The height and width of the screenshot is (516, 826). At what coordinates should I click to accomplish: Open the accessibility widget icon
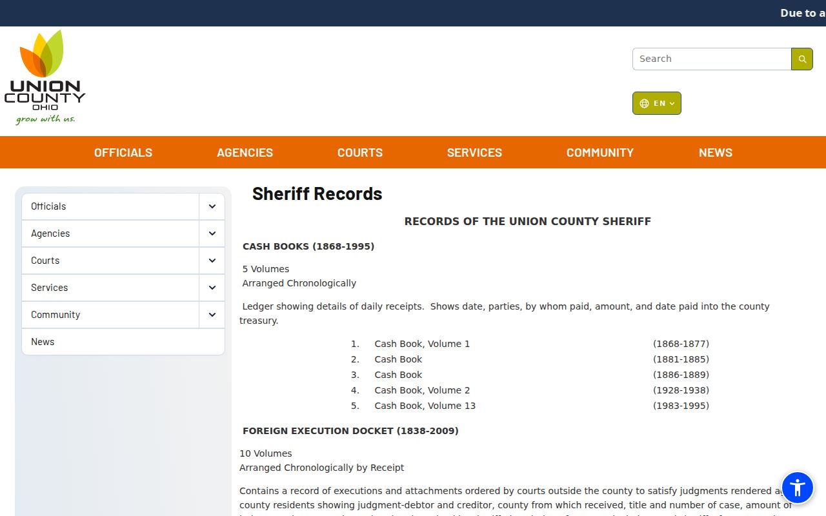(x=798, y=488)
